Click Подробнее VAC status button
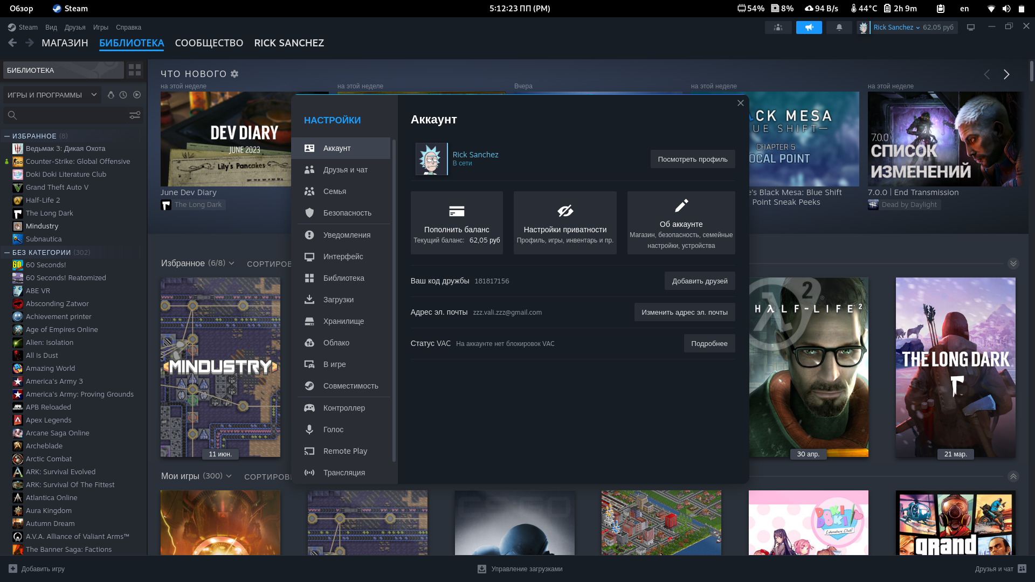The width and height of the screenshot is (1035, 582). click(709, 343)
